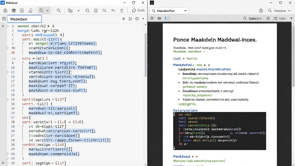Click the Calicdne search button

pyautogui.click(x=252, y=18)
